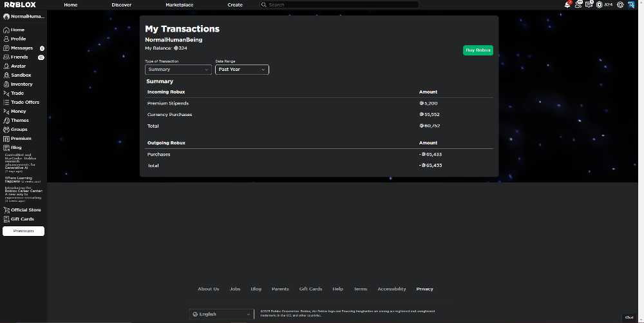The width and height of the screenshot is (644, 323).
Task: Click the NormalHumanBeing username heading
Action: coord(174,40)
